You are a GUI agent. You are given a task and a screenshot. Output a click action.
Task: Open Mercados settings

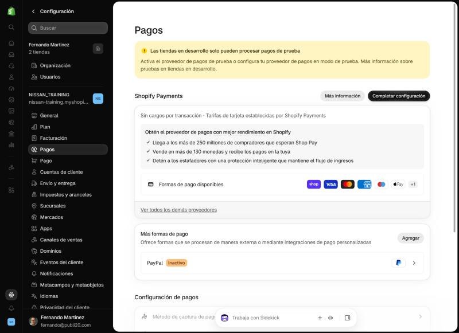tap(68, 217)
